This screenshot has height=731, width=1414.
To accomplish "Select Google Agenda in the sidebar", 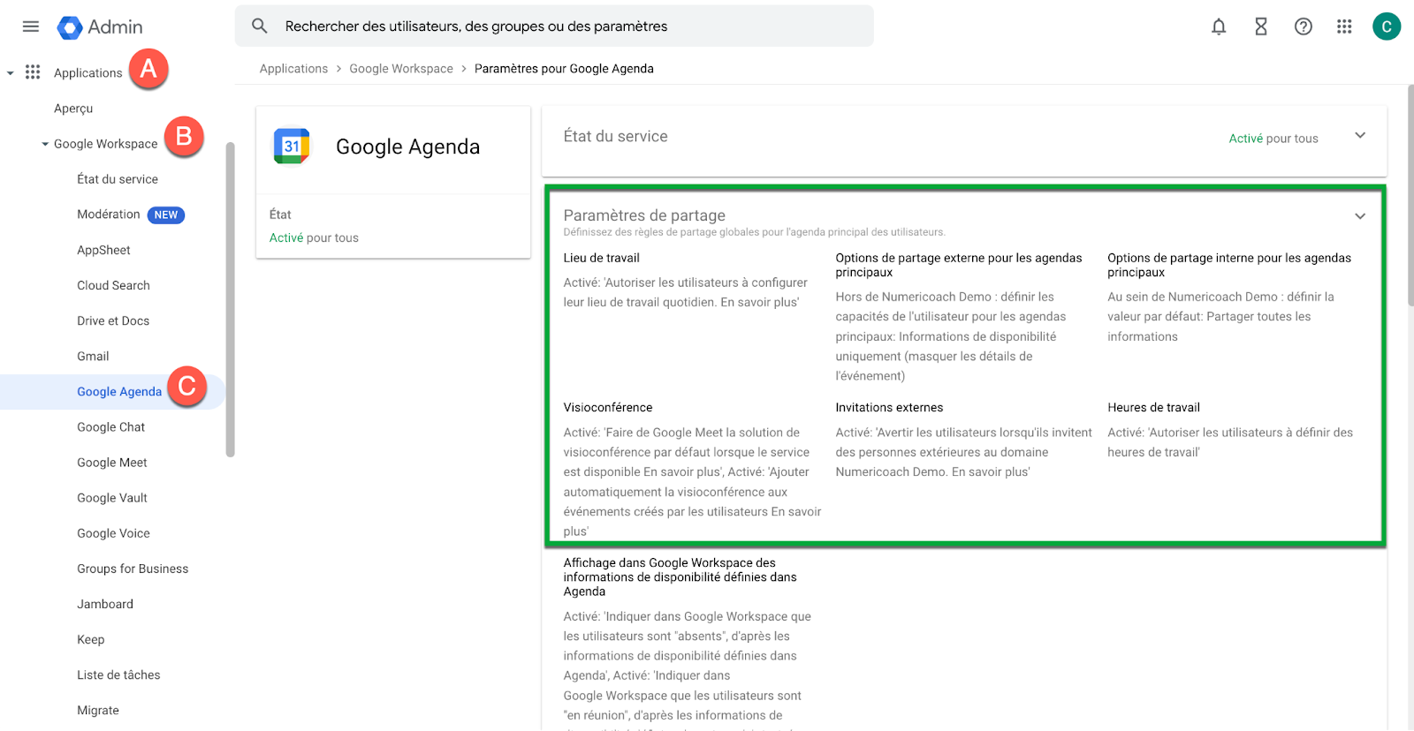I will [119, 391].
